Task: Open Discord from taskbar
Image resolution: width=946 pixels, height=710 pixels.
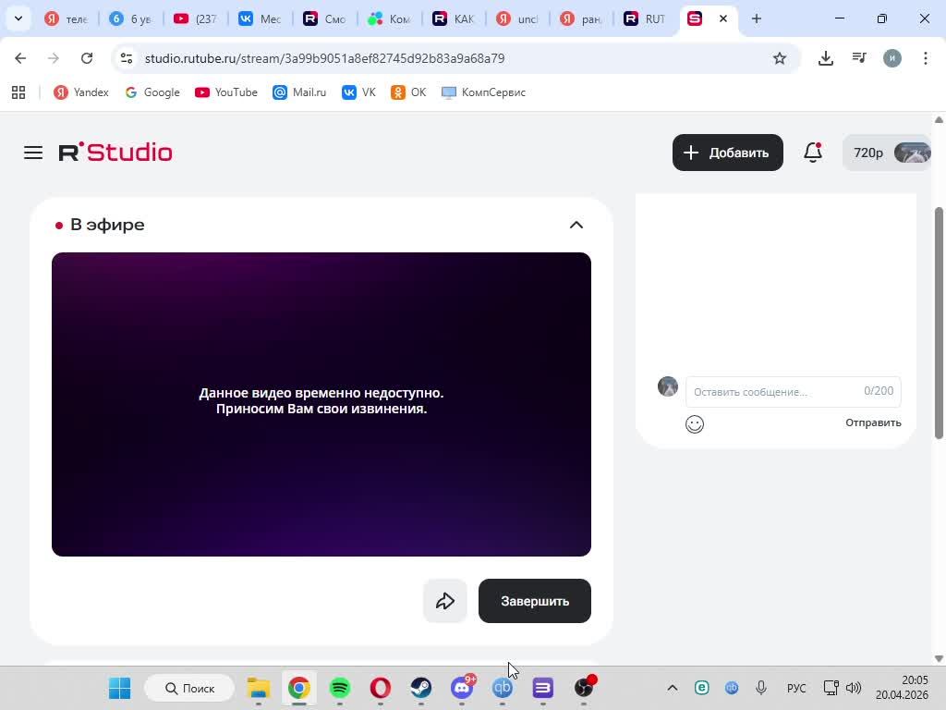Action: coord(462,688)
